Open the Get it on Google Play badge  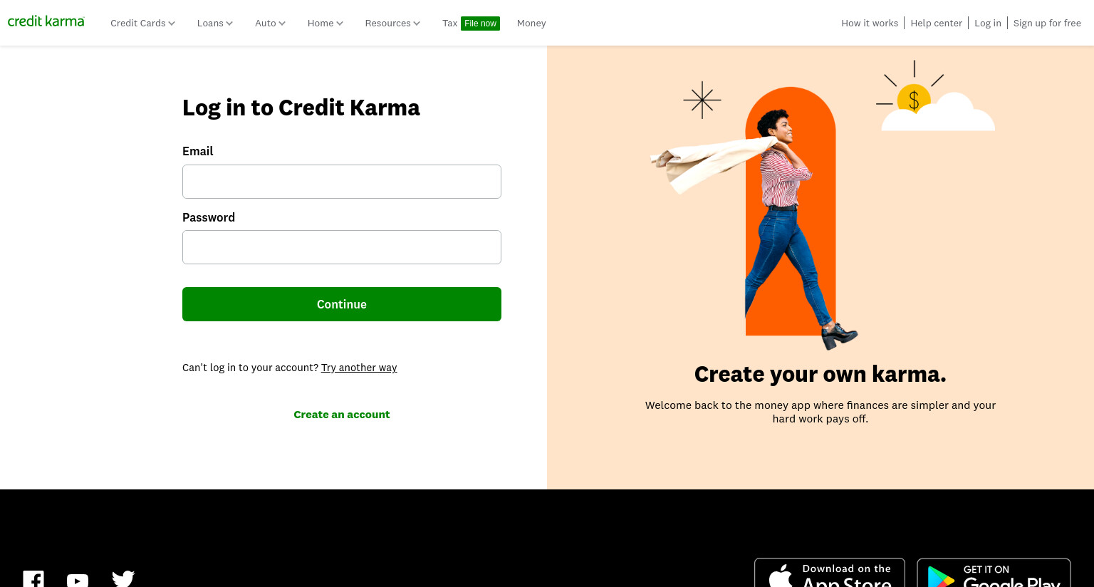coord(994,573)
